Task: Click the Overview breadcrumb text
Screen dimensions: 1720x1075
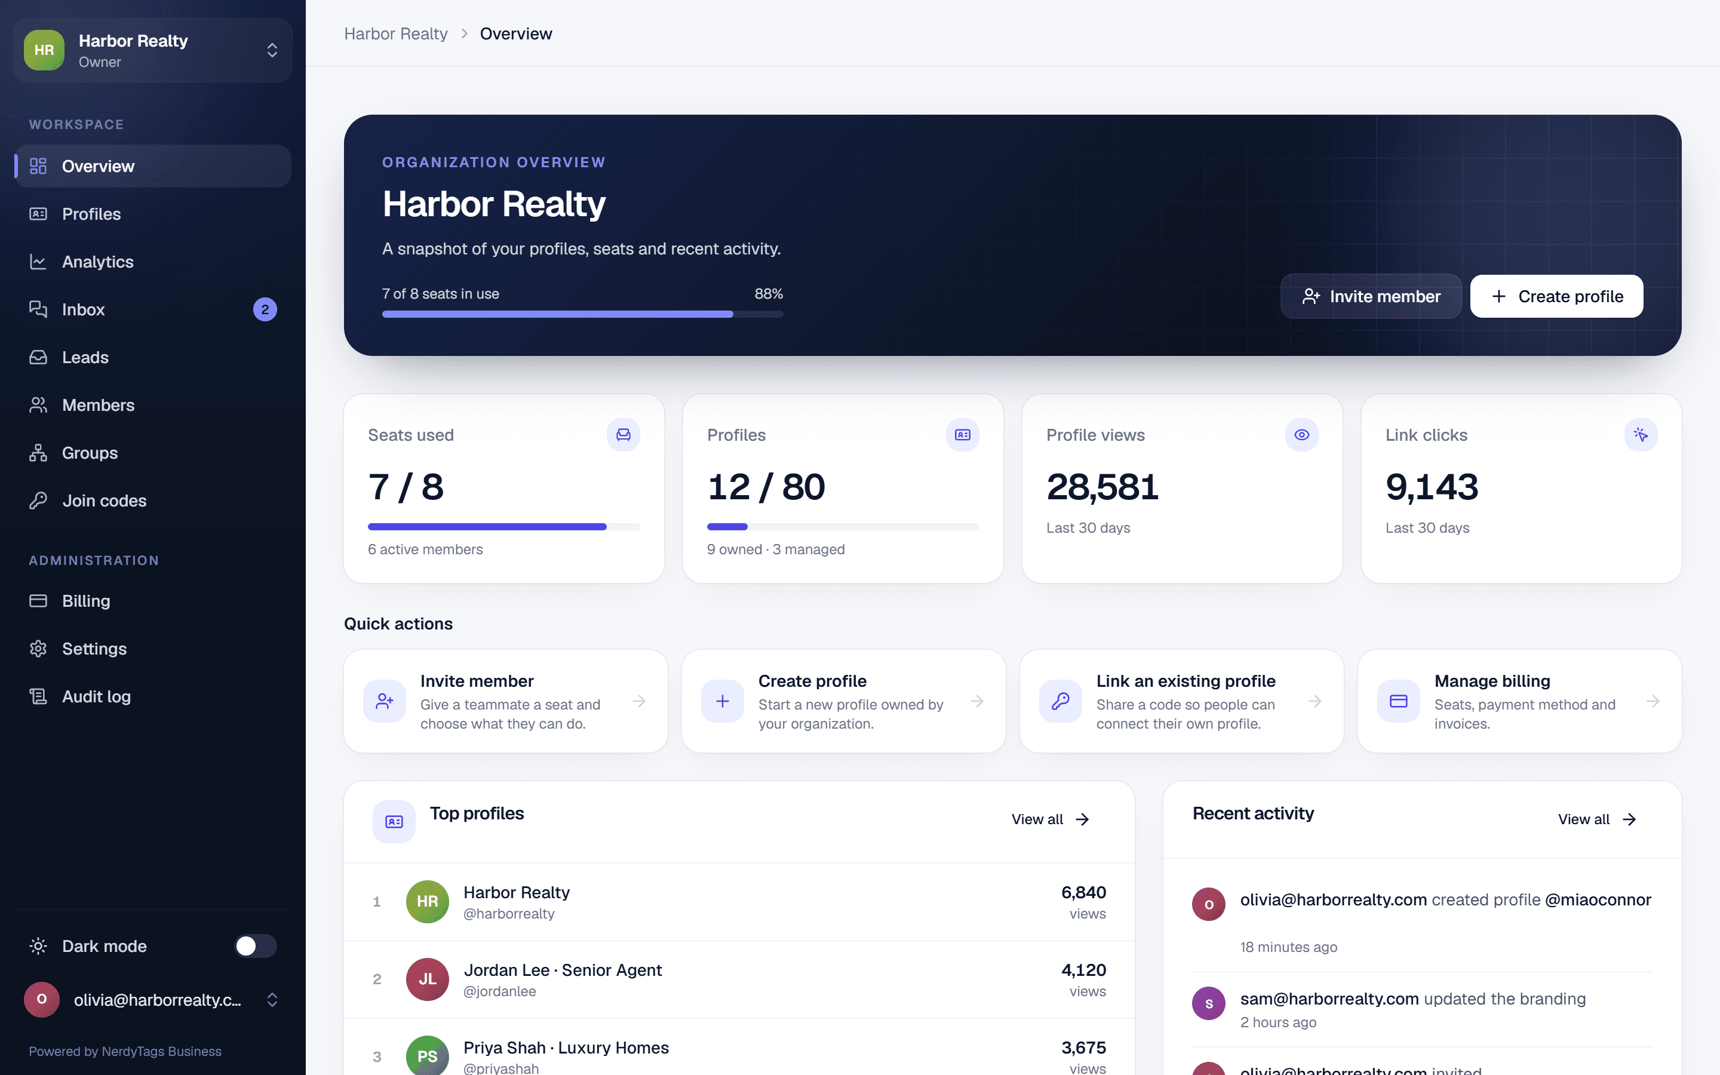Action: coord(516,33)
